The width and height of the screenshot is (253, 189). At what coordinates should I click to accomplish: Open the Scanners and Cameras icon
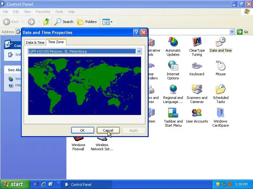[197, 94]
